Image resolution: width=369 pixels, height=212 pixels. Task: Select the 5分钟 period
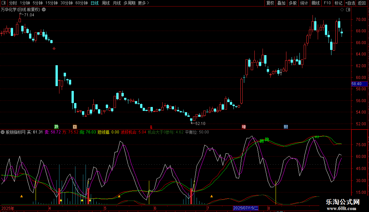(38, 3)
